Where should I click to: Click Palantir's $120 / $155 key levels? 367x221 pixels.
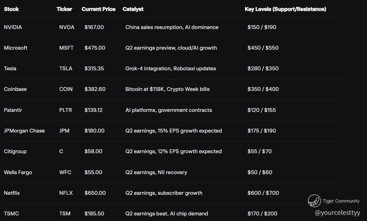261,110
